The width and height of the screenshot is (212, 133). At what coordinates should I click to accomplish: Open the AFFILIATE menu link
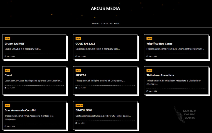point(96,23)
